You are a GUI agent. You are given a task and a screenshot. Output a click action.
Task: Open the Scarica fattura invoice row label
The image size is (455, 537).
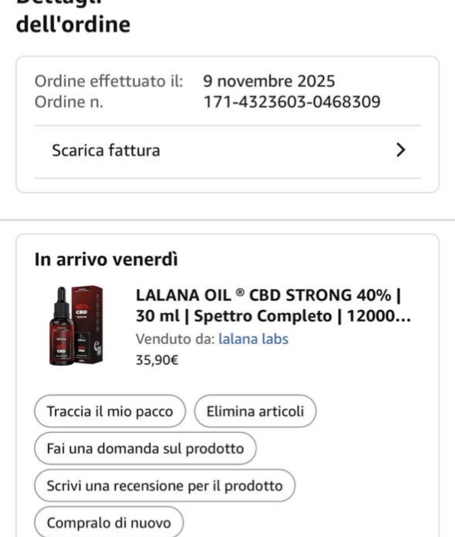click(x=106, y=150)
